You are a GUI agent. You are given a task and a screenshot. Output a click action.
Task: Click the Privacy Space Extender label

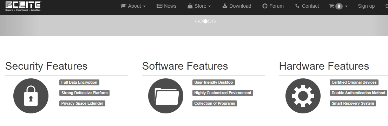(x=82, y=103)
